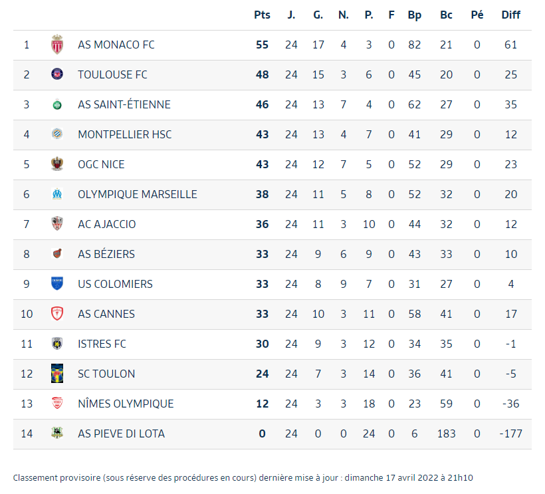Viewport: 545px width, 494px height.
Task: Open the AS BÉZIERS team name
Action: click(x=106, y=254)
